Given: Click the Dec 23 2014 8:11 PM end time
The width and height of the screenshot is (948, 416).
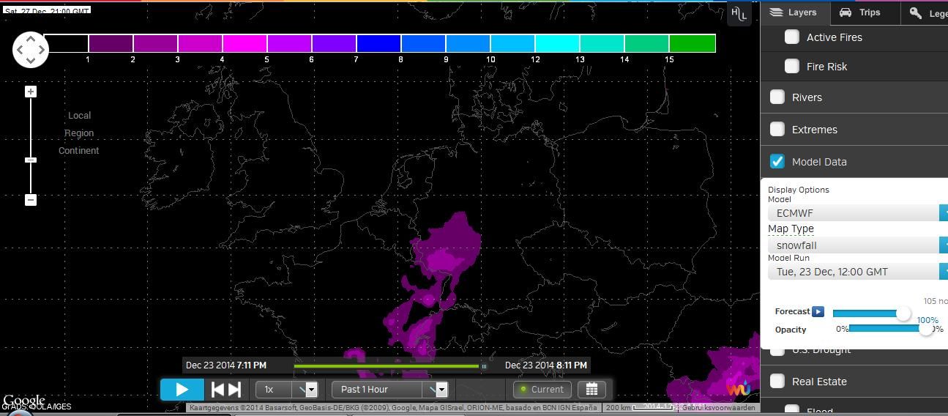Looking at the screenshot, I should click(546, 365).
